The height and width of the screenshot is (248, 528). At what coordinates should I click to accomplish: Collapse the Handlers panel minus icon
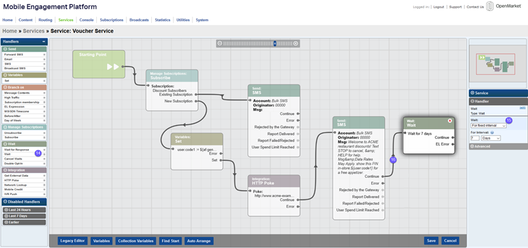pos(44,42)
